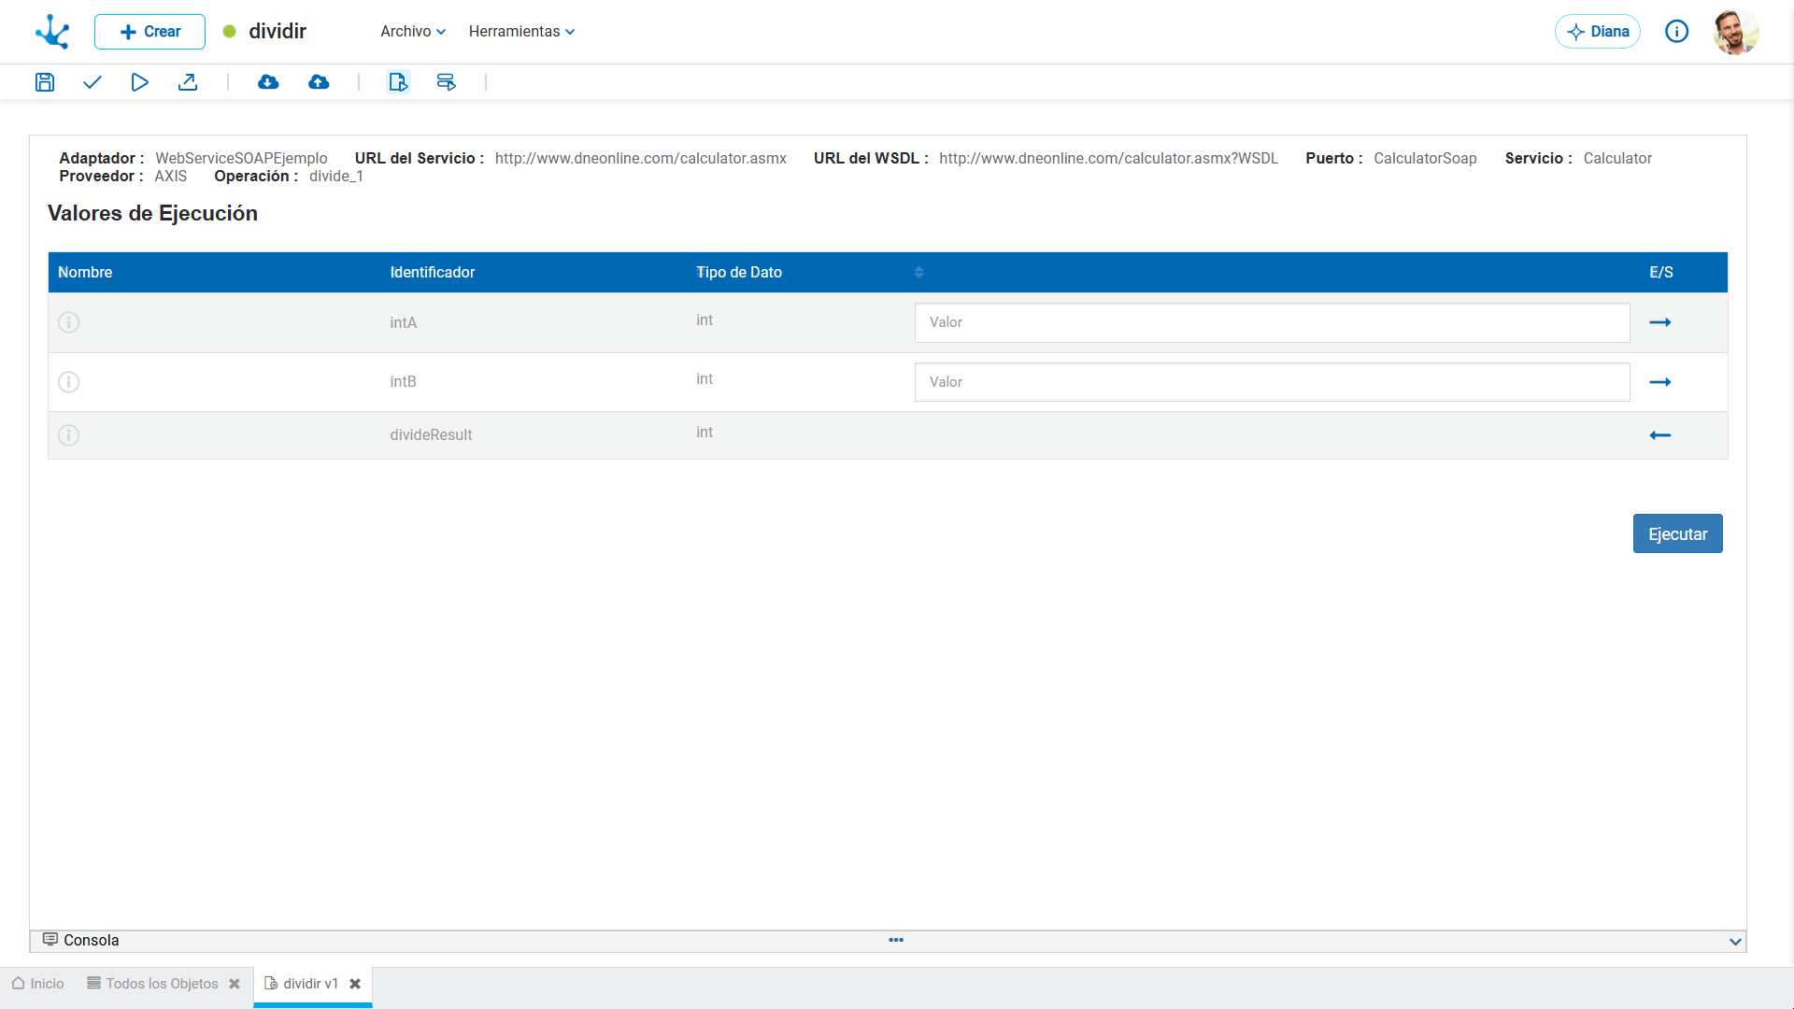Switch to Todos los Objetos tab
This screenshot has width=1794, height=1009.
[x=162, y=984]
